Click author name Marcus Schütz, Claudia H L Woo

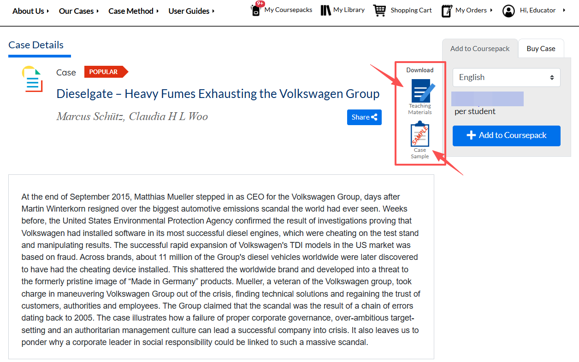[x=132, y=116]
